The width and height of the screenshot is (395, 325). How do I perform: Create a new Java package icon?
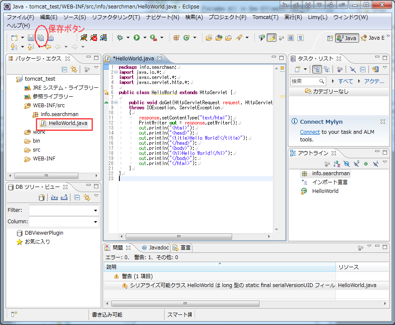(176, 38)
